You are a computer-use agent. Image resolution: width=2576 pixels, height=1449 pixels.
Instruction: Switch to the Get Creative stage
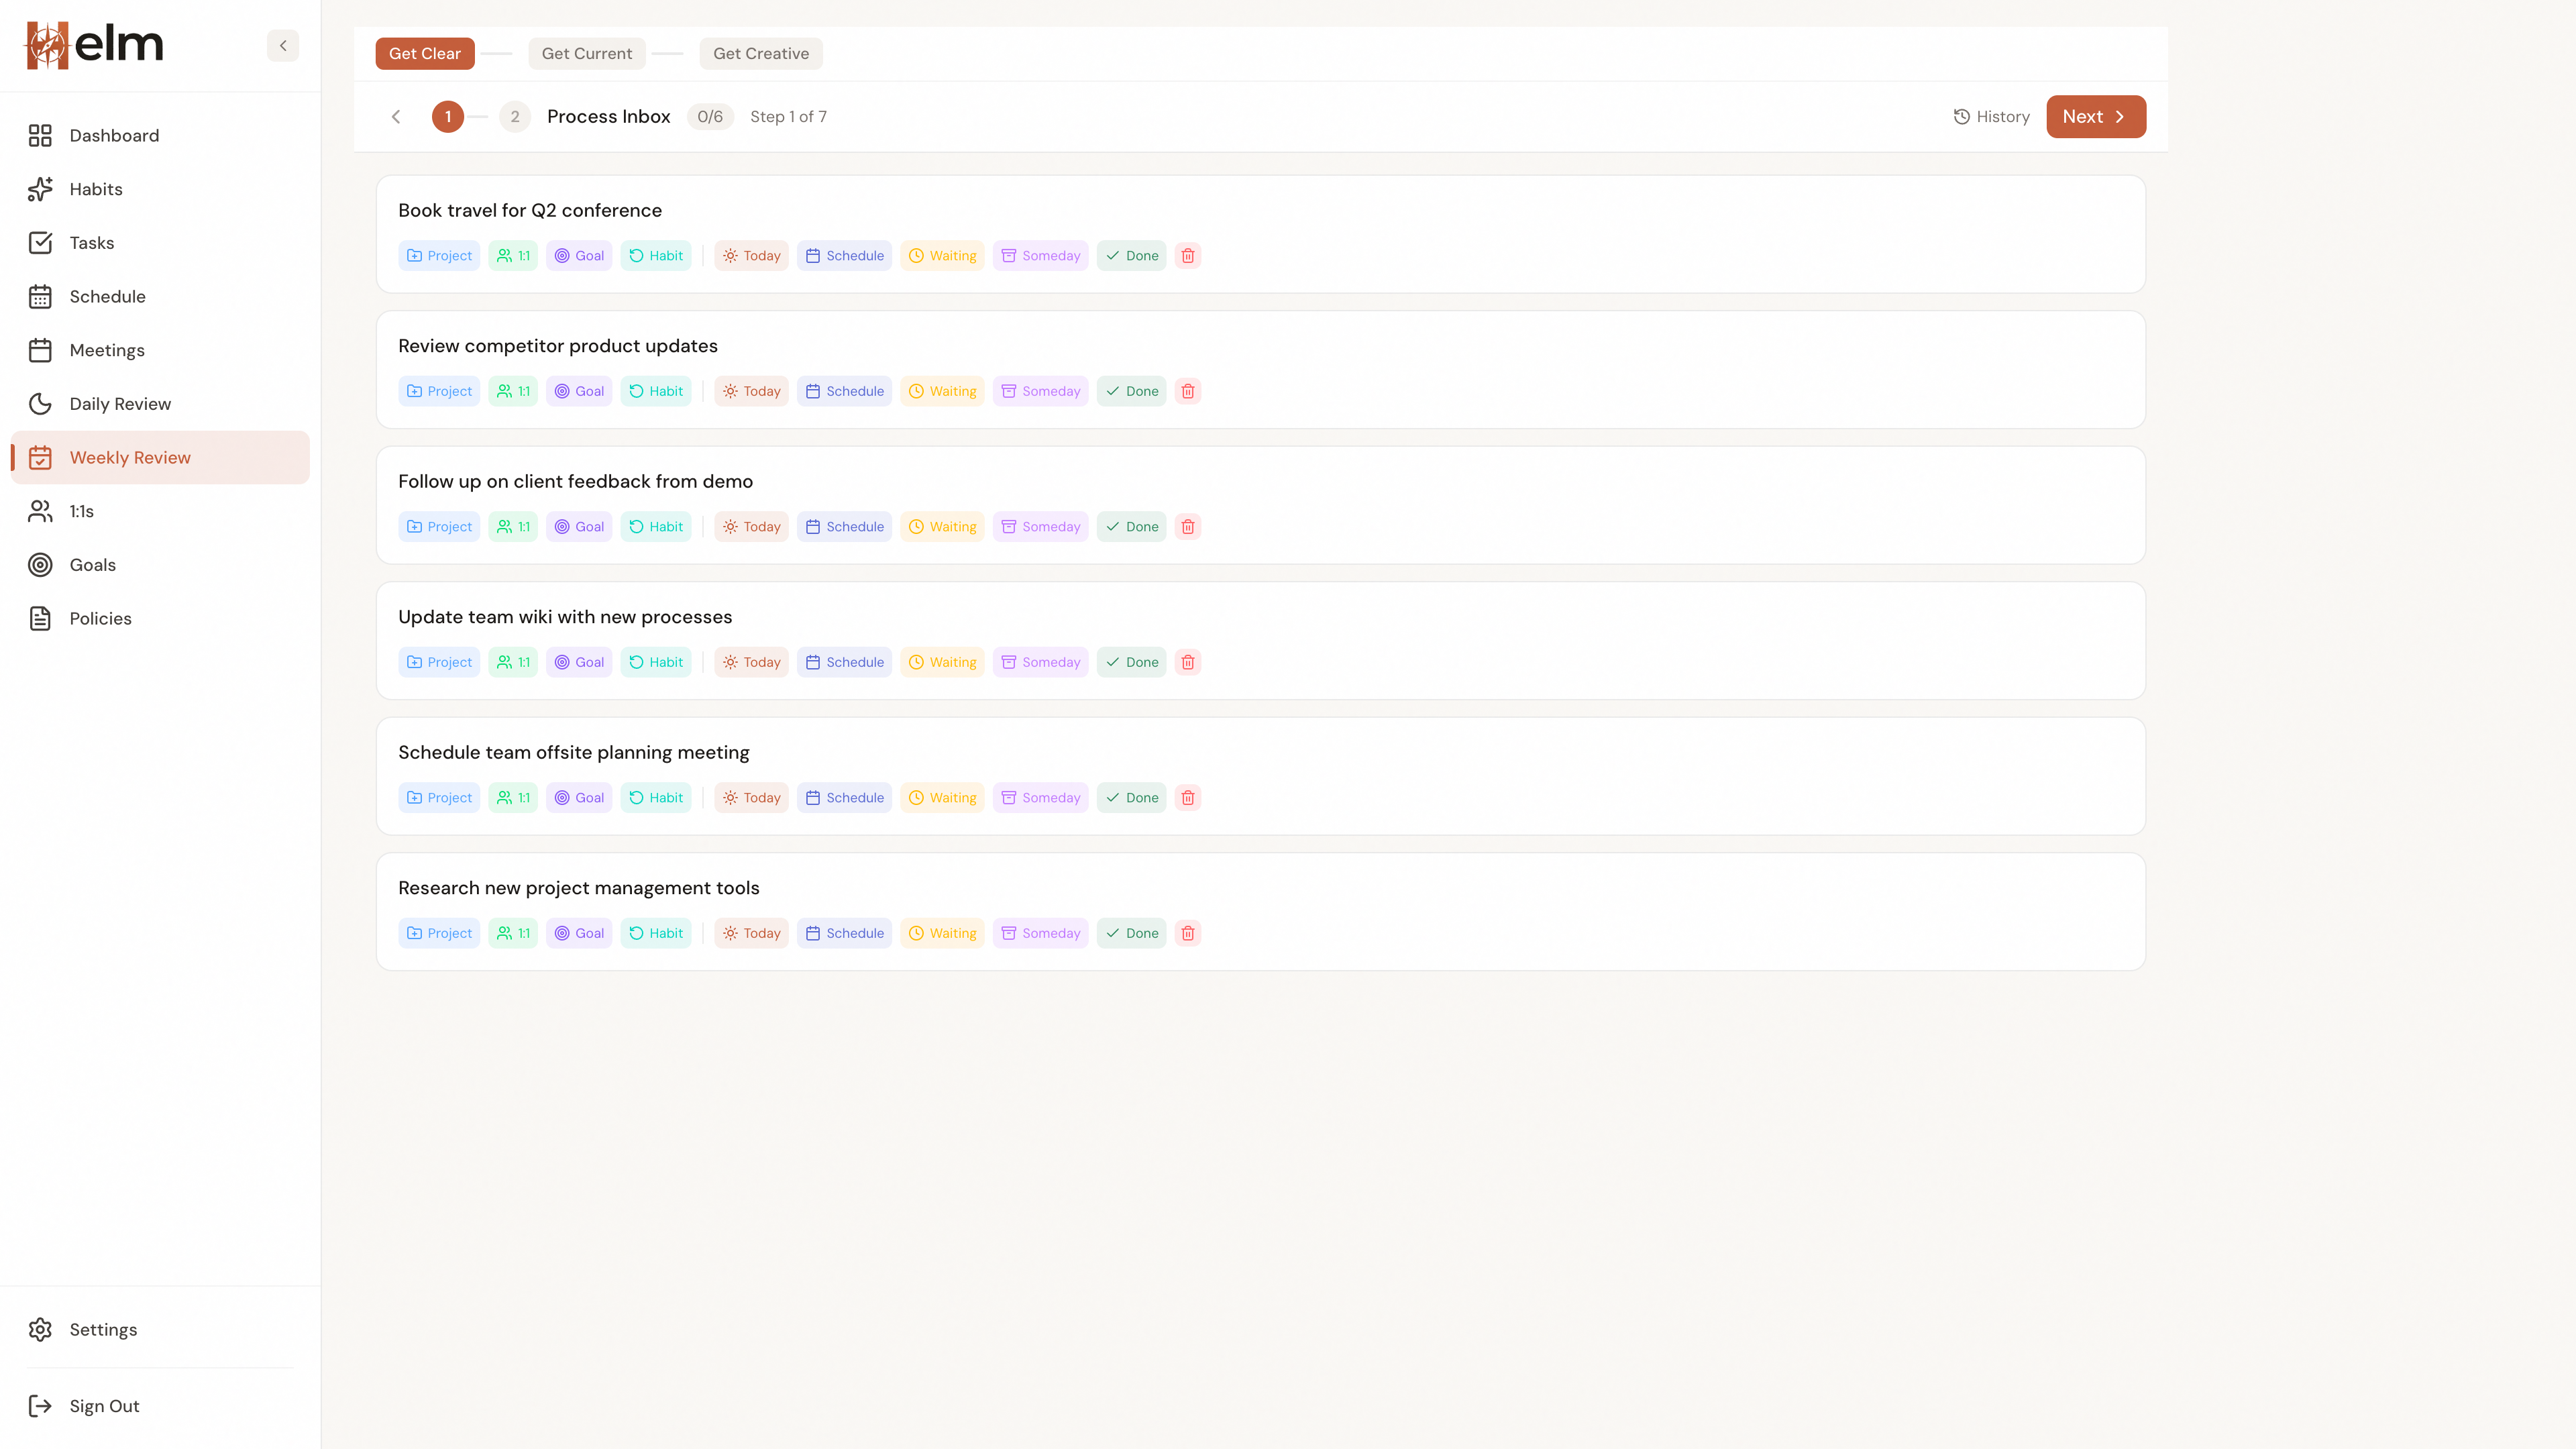(760, 53)
